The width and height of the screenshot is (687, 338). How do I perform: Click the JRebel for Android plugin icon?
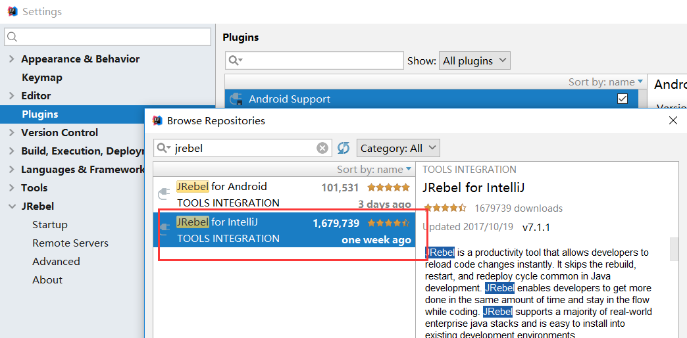coord(165,194)
